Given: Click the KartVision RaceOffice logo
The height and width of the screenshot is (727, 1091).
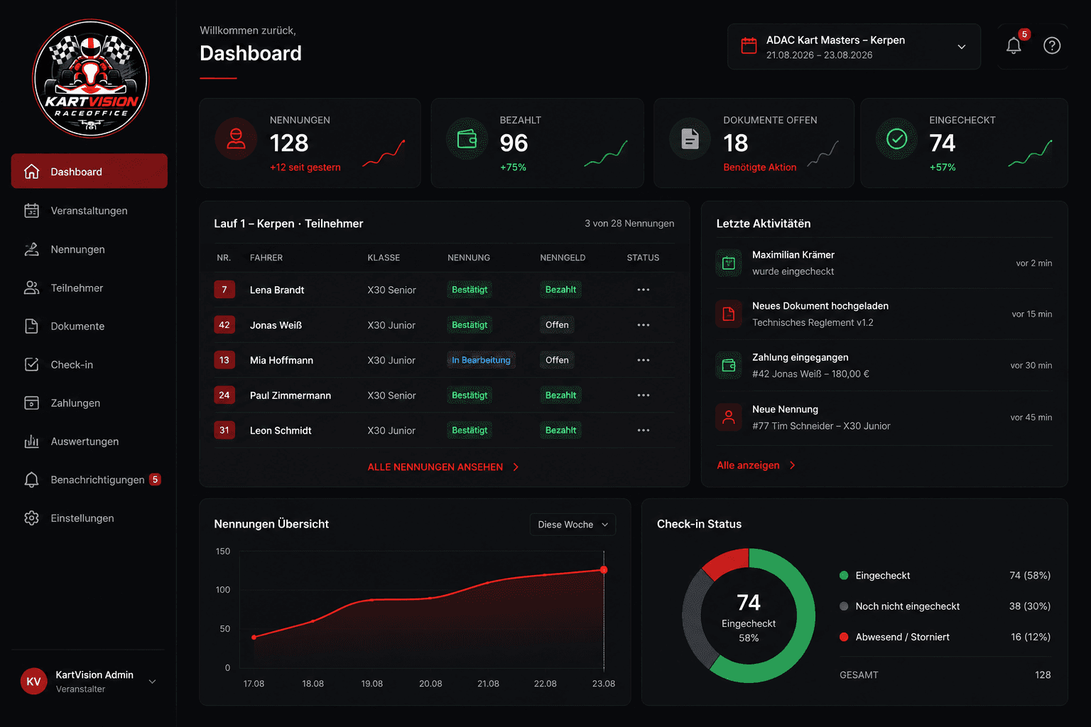Looking at the screenshot, I should [x=91, y=79].
